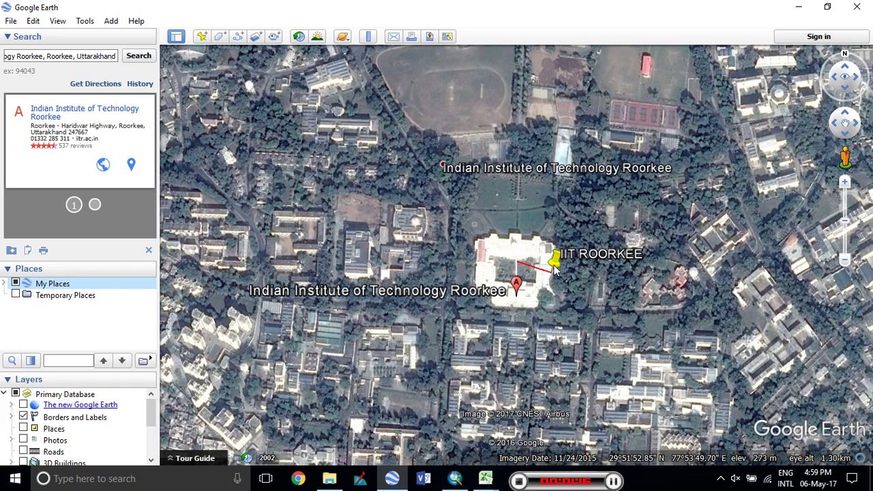Select the Ruler tool
This screenshot has width=873, height=491.
tap(368, 36)
